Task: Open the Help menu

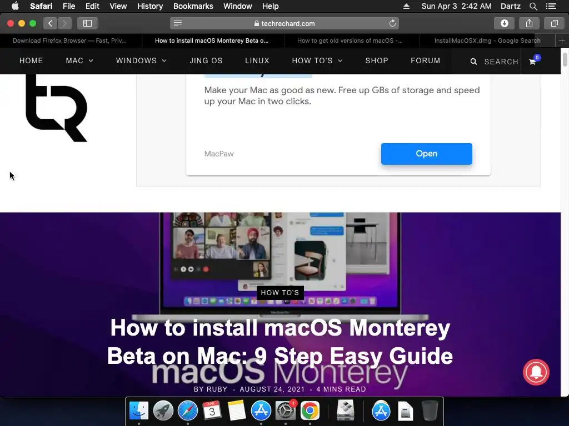Action: pos(271,6)
